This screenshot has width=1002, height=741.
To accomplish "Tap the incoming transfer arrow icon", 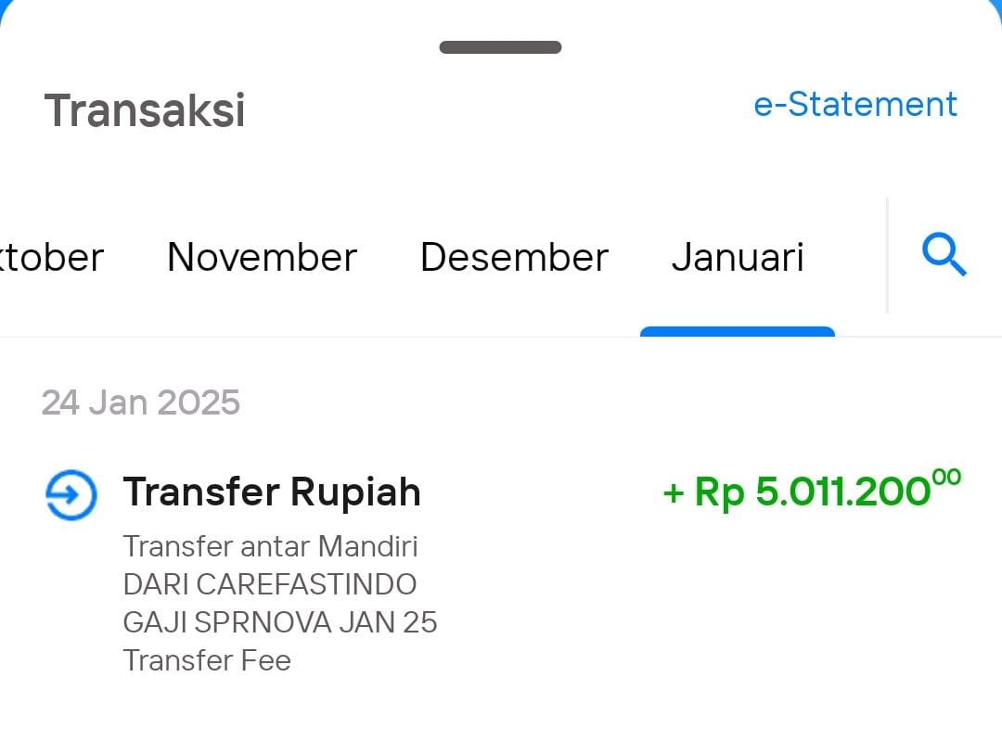I will (71, 495).
